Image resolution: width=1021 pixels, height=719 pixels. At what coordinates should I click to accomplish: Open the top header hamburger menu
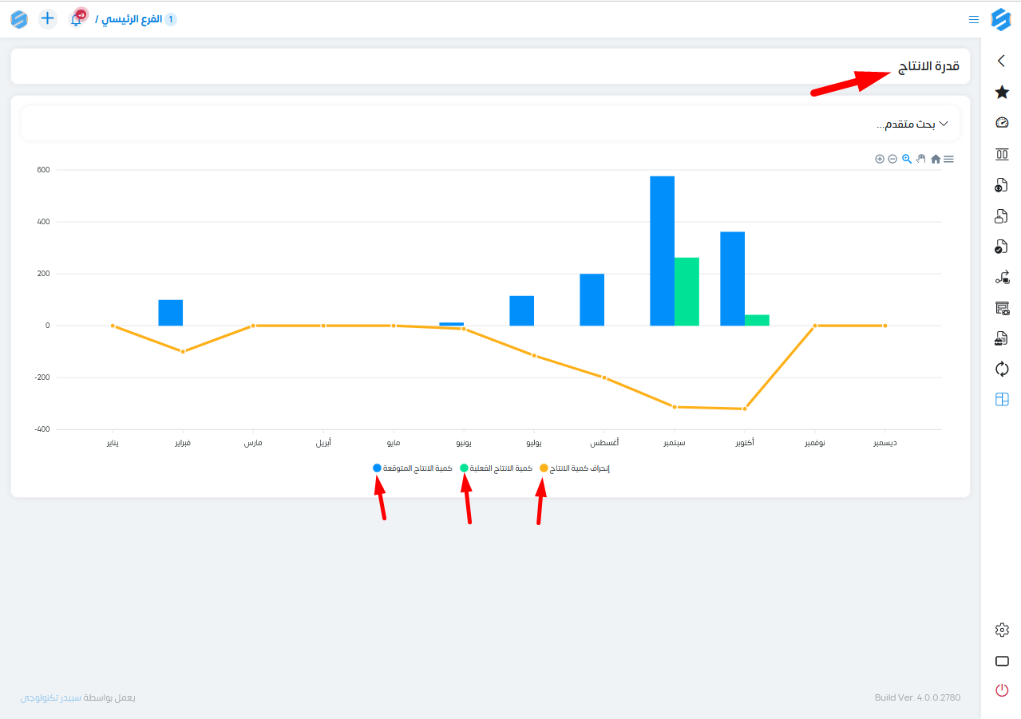[974, 19]
